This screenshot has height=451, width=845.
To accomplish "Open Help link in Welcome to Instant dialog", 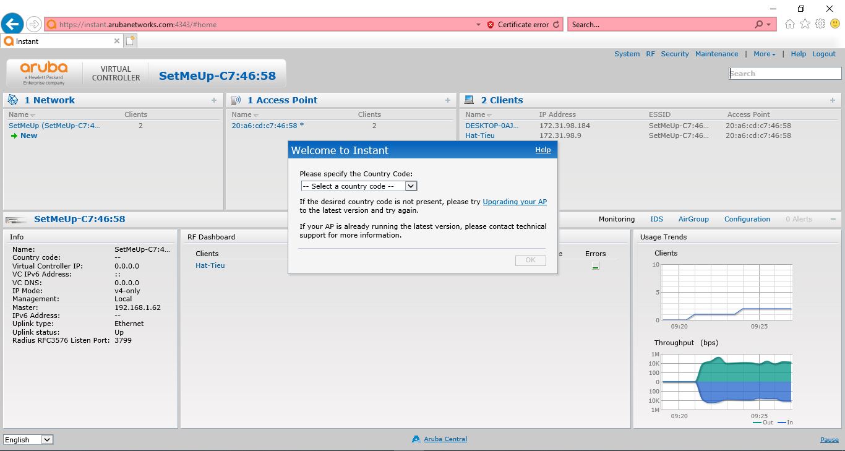I will [543, 150].
